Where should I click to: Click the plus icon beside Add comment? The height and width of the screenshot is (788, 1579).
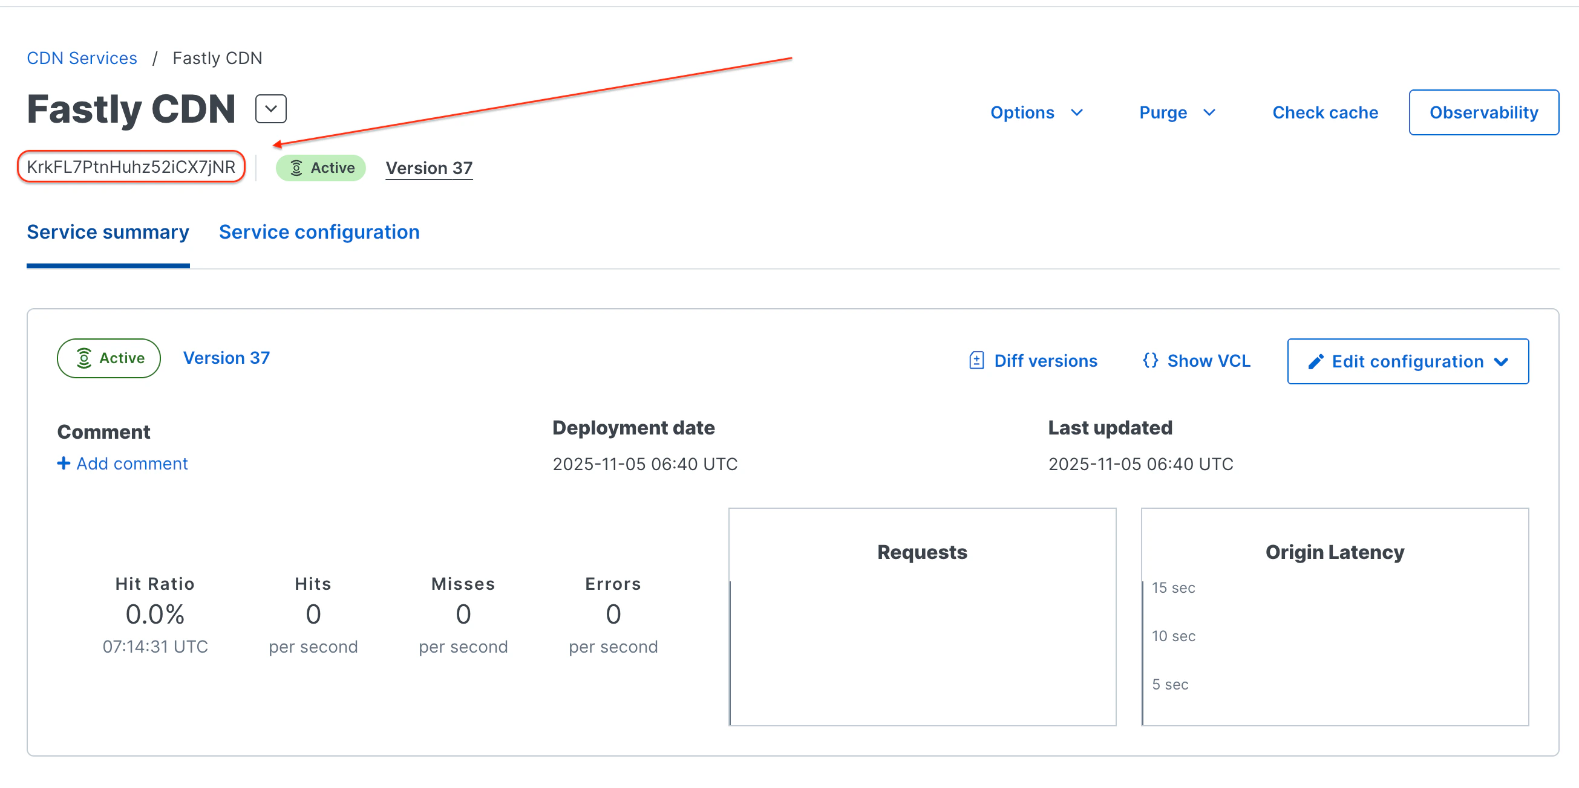click(63, 463)
